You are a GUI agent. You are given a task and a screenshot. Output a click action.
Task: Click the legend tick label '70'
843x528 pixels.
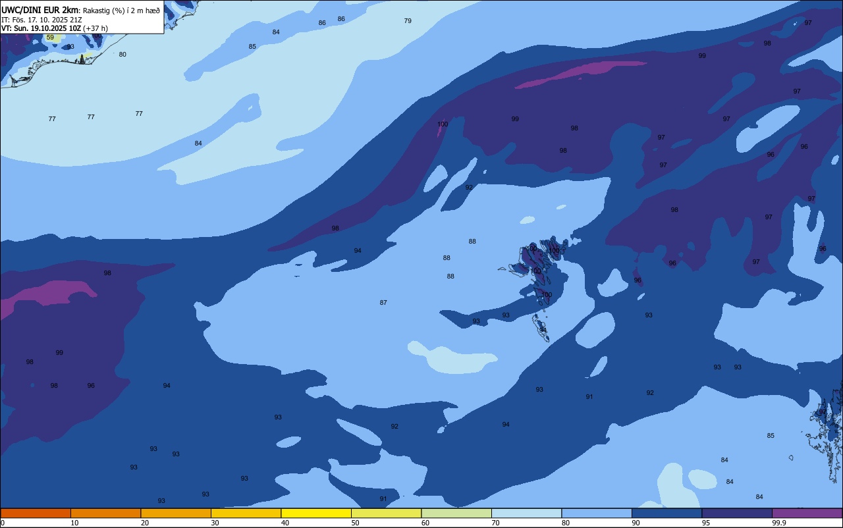click(496, 523)
